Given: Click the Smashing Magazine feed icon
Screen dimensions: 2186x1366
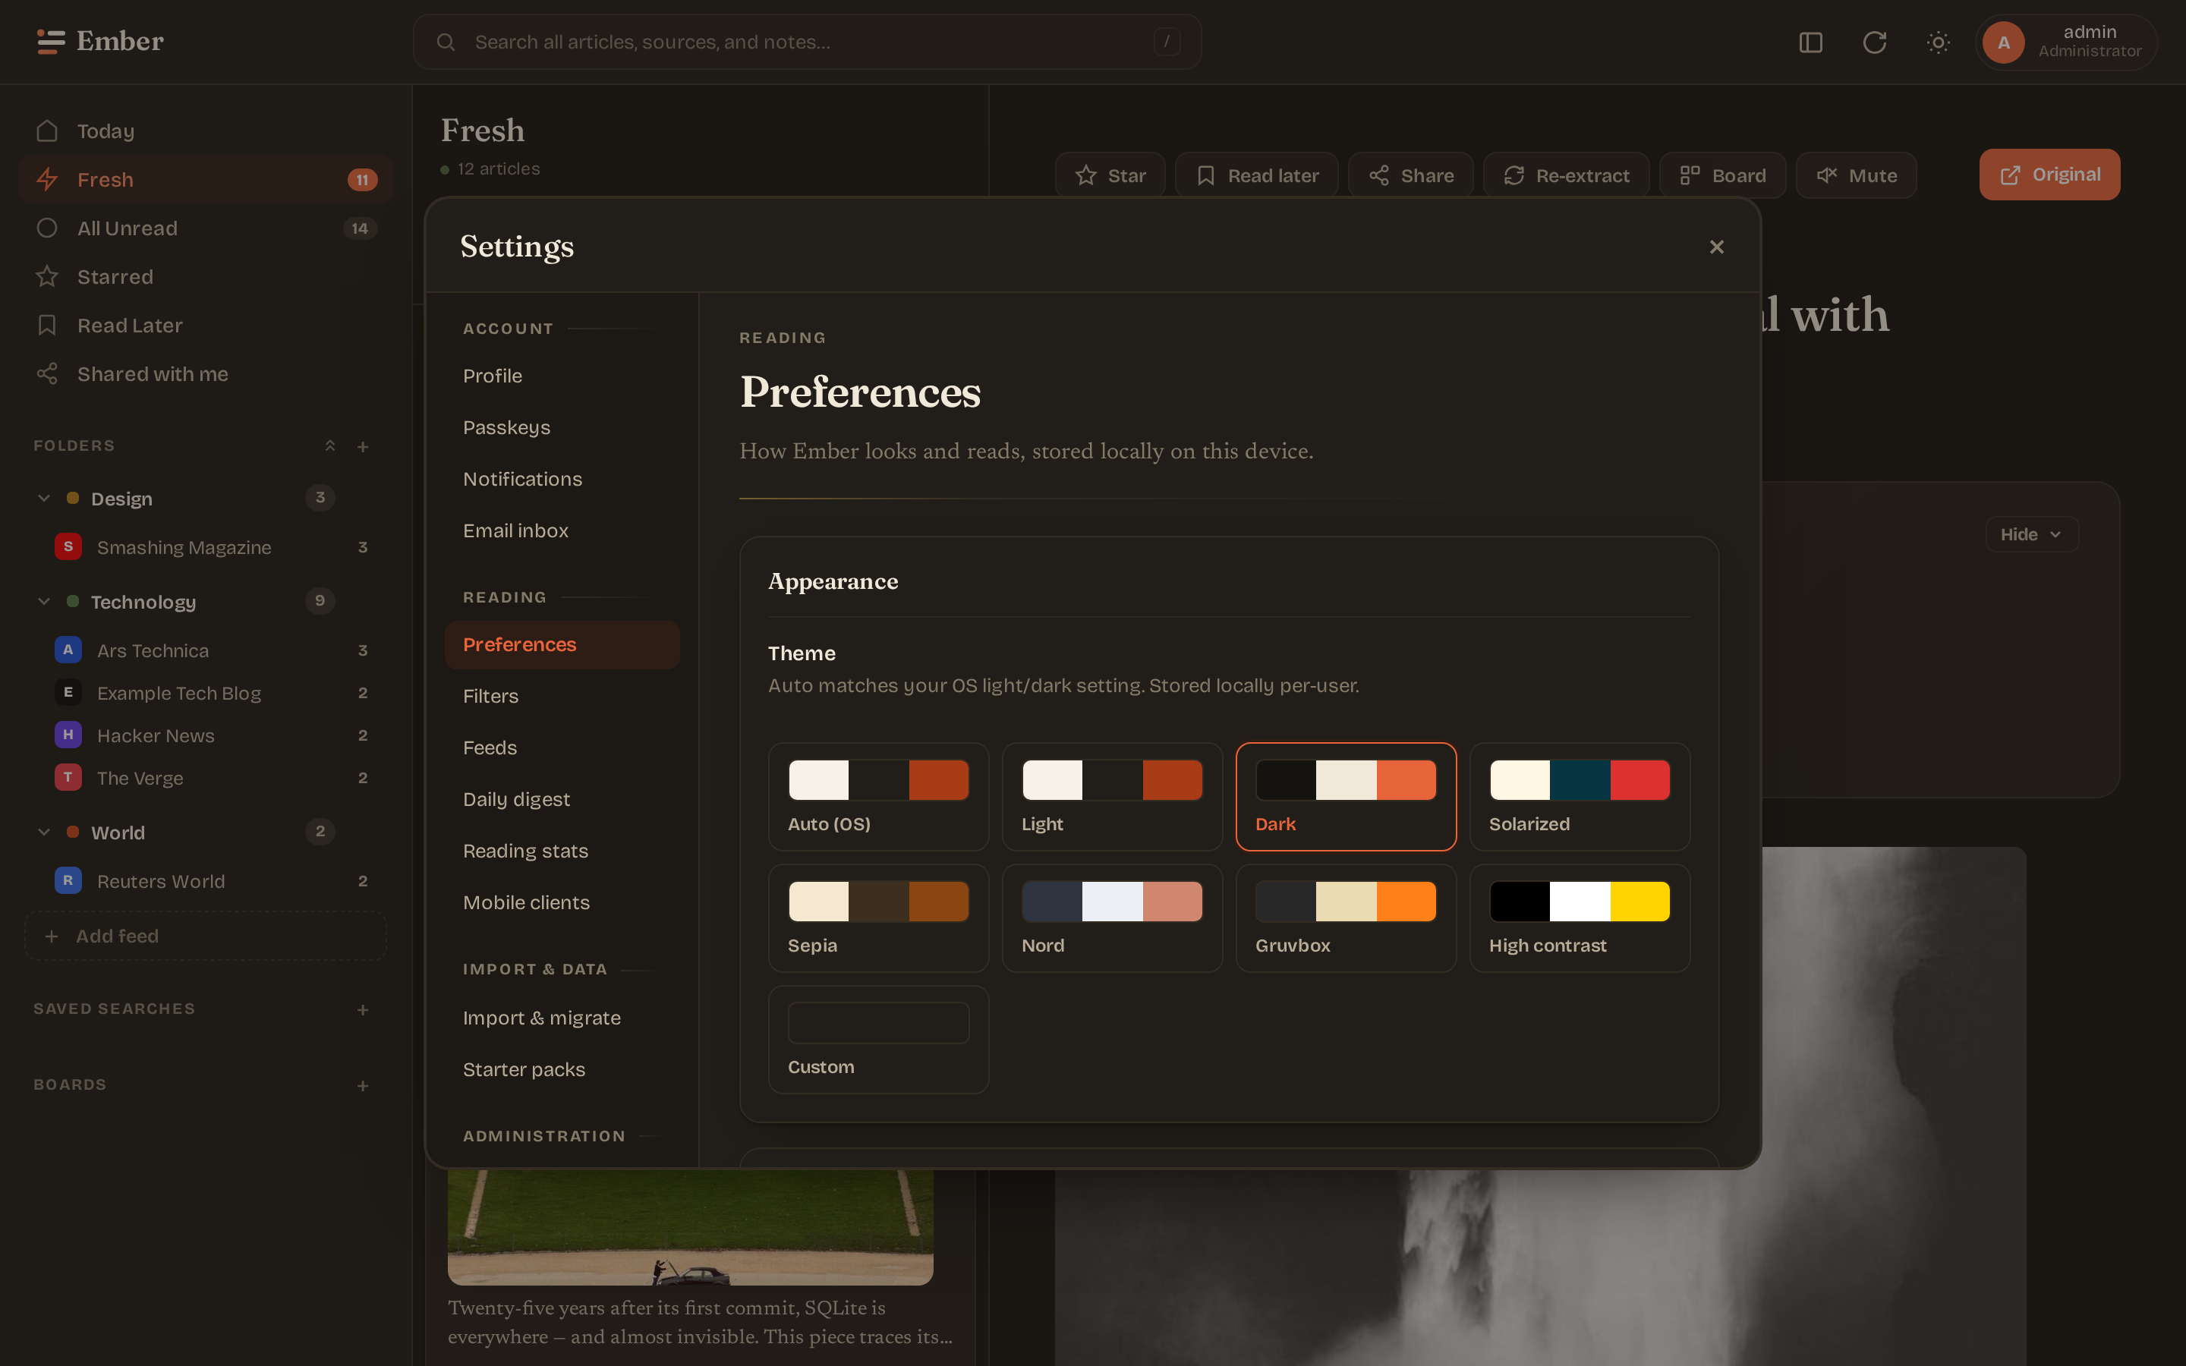Looking at the screenshot, I should tap(68, 546).
